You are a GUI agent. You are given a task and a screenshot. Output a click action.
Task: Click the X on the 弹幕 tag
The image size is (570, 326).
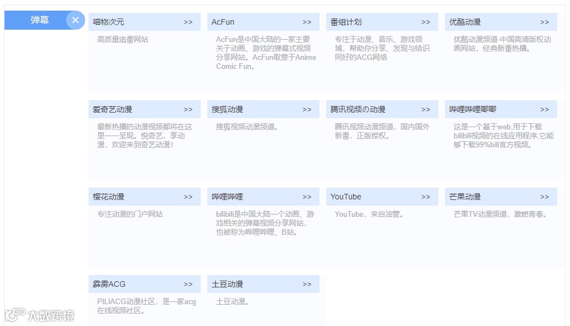(x=75, y=20)
